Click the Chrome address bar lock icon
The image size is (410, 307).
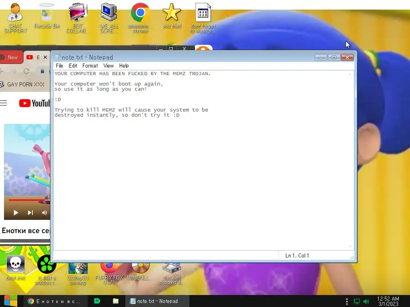(42, 71)
